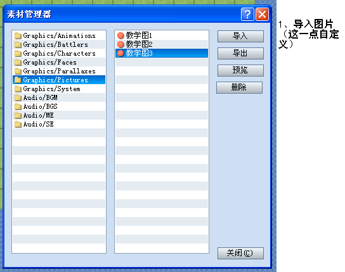
Task: Click the 导入 import button
Action: (240, 36)
